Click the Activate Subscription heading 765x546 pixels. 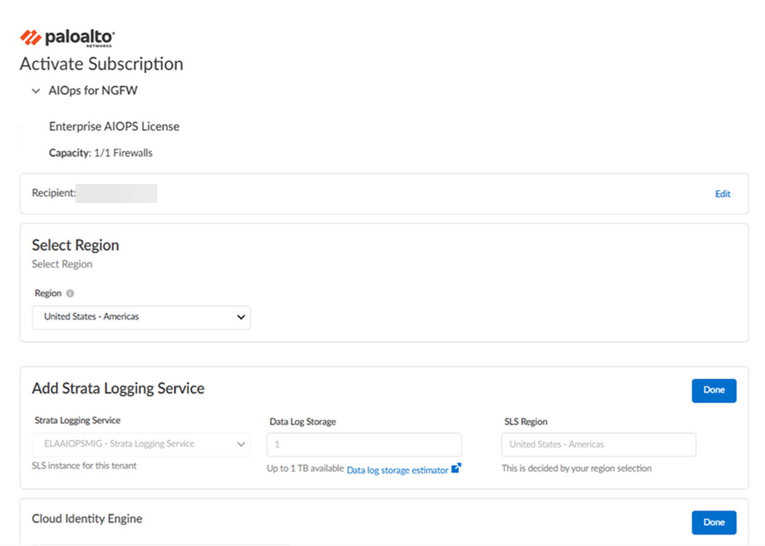[102, 64]
